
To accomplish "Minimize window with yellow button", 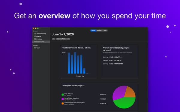I will tap(36, 28).
